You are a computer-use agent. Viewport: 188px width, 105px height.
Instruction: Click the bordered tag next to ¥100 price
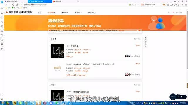click(82, 75)
